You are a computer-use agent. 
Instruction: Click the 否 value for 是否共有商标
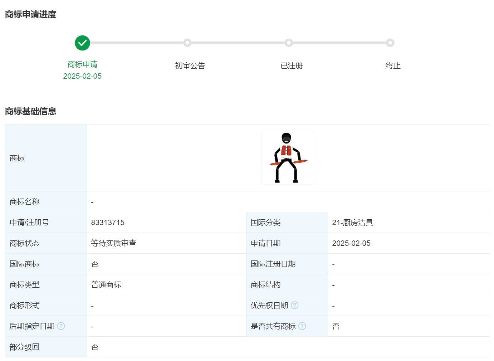pyautogui.click(x=336, y=326)
